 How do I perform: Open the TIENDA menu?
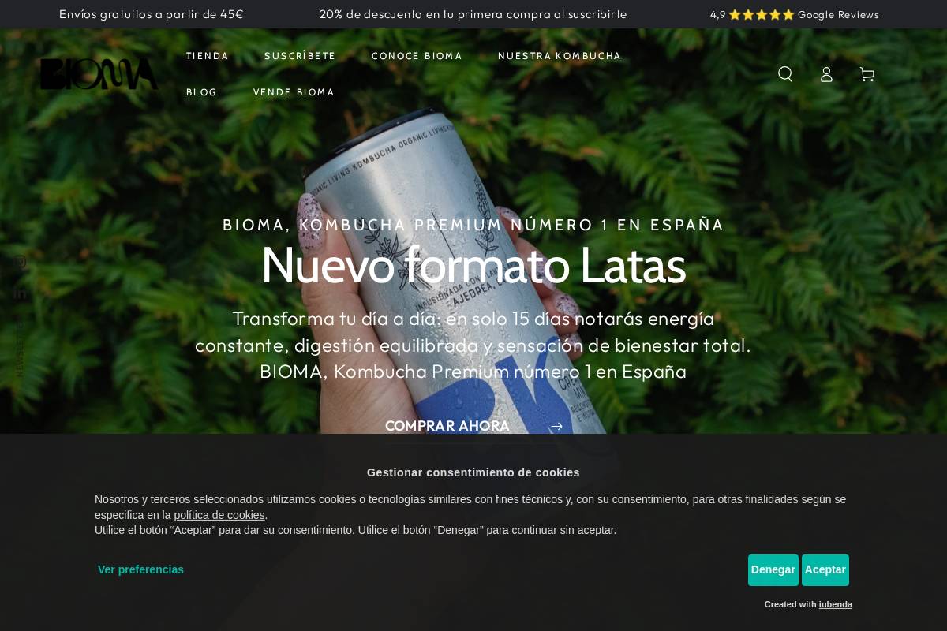point(208,55)
